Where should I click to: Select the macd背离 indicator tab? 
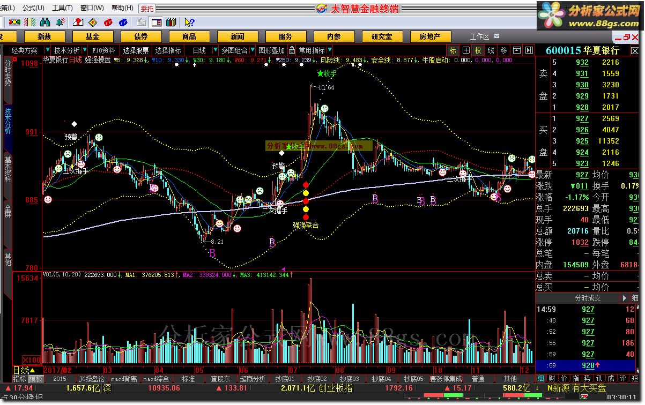point(124,378)
